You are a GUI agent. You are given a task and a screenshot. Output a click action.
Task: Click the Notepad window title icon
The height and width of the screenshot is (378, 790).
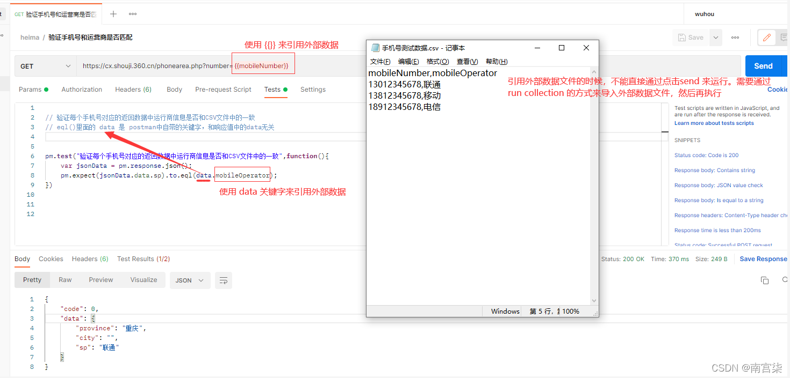point(375,48)
